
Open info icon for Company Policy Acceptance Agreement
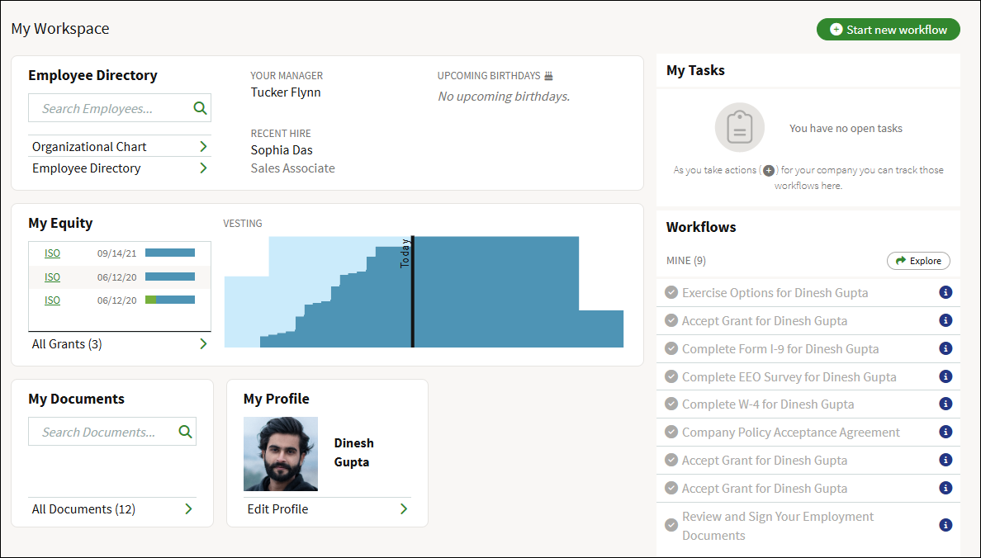click(946, 433)
